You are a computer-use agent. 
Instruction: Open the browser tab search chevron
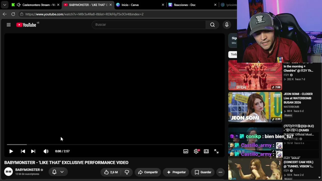[x=5, y=5]
